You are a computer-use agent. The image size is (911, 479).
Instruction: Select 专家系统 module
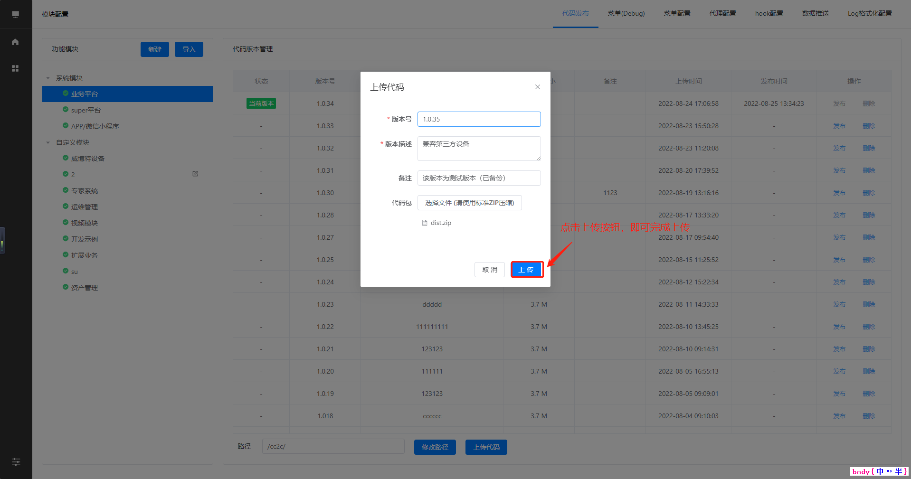point(127,191)
